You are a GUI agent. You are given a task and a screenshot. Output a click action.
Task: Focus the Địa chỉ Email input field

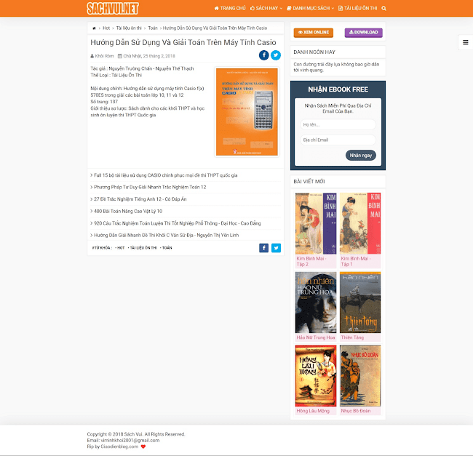(x=338, y=140)
